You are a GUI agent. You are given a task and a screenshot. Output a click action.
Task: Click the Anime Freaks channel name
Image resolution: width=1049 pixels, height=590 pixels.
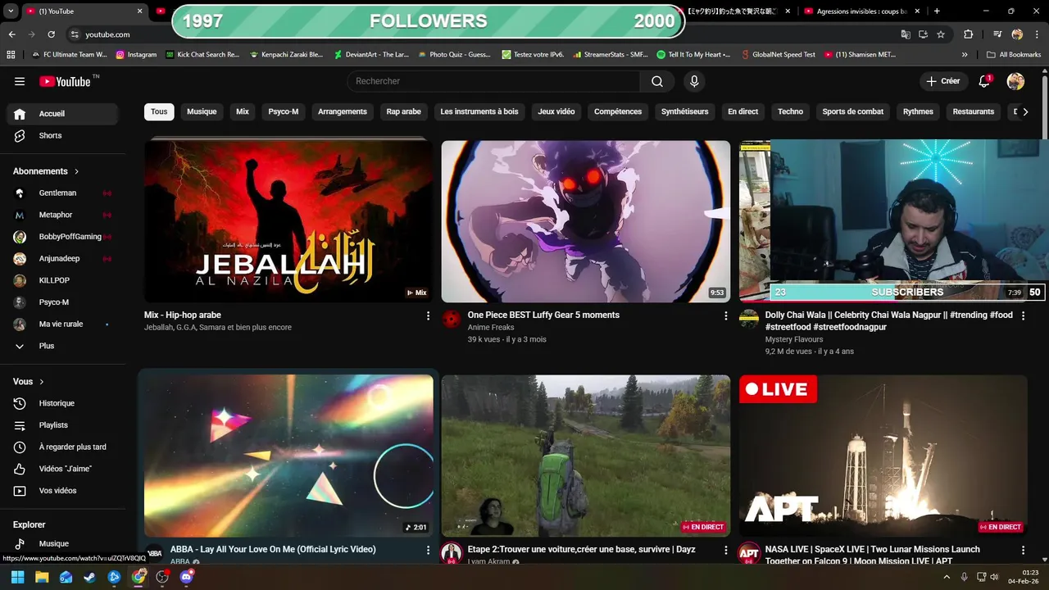[491, 328]
